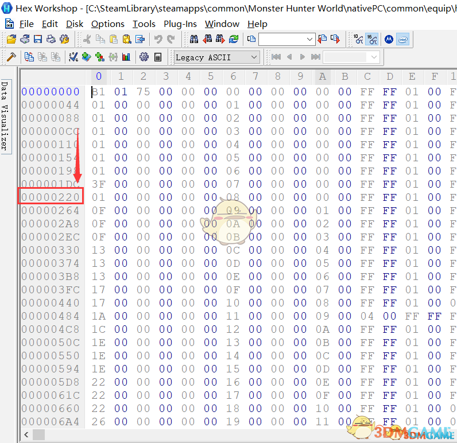This screenshot has height=443, width=457.
Task: Click the address 00000220 in the offset column
Action: click(x=51, y=197)
